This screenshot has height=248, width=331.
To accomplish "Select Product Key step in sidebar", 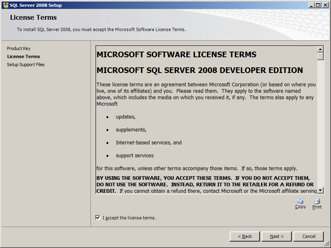I will [x=19, y=48].
